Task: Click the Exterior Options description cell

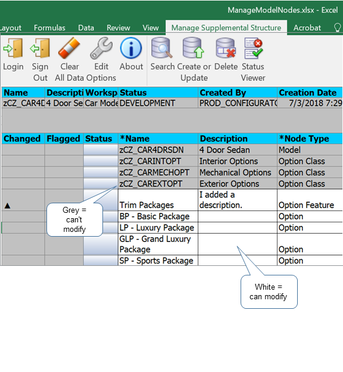Action: [x=238, y=184]
